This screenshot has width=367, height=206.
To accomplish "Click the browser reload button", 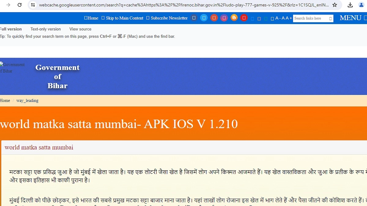I will click(20, 5).
